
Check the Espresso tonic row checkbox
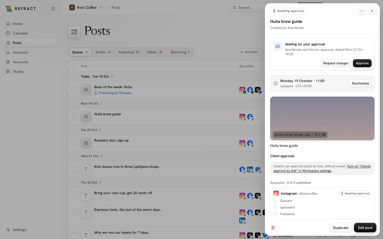(74, 212)
